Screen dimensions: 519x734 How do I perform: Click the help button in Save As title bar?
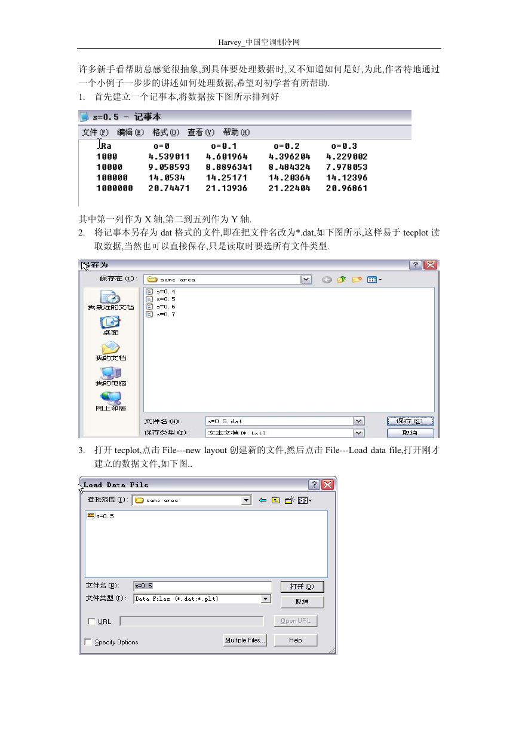point(416,265)
